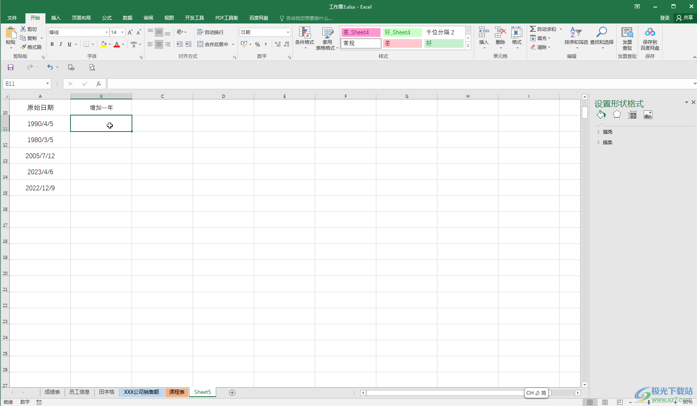Increase font size with the larger A icon
697x406 pixels.
coord(130,32)
